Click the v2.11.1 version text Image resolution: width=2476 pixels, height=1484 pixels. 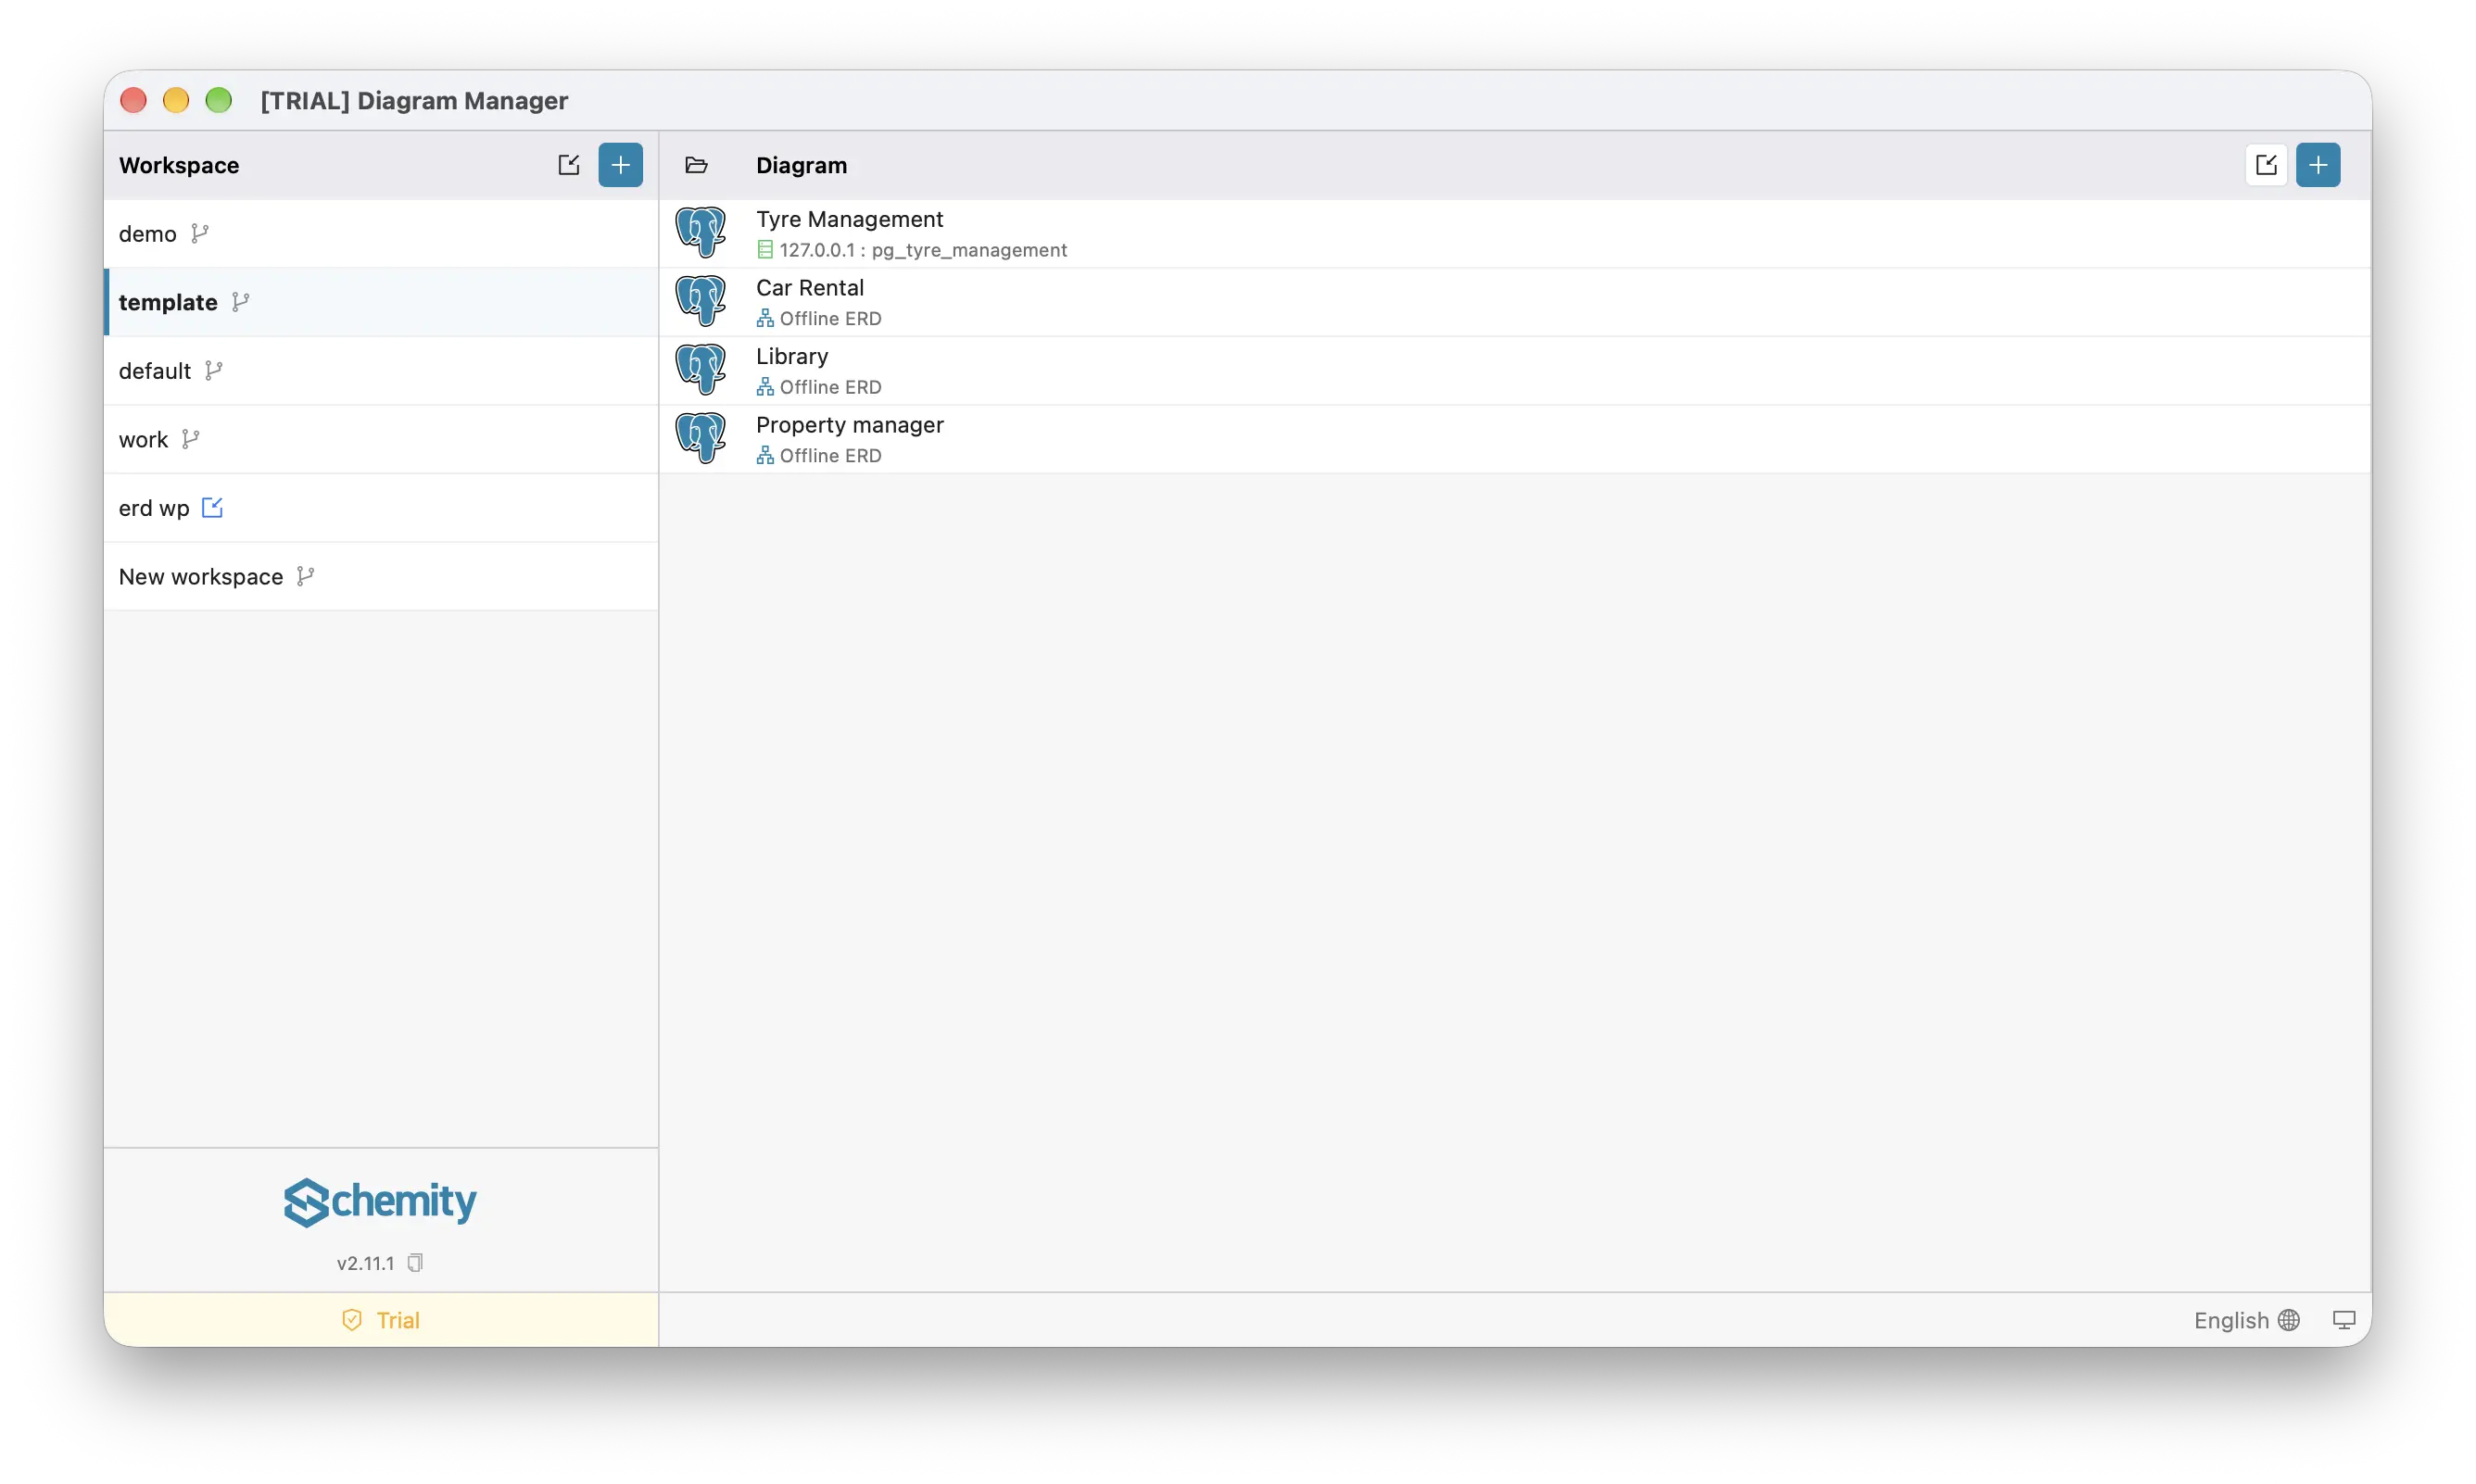tap(365, 1263)
